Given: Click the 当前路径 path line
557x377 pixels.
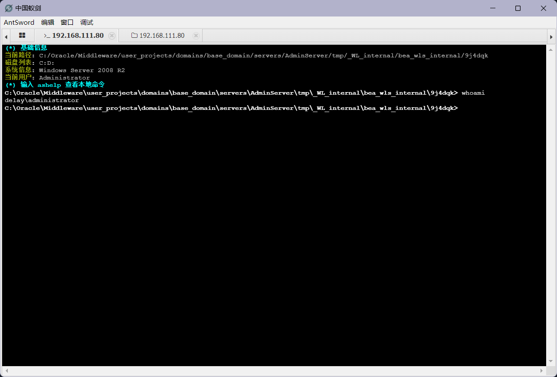Looking at the screenshot, I should [x=246, y=55].
